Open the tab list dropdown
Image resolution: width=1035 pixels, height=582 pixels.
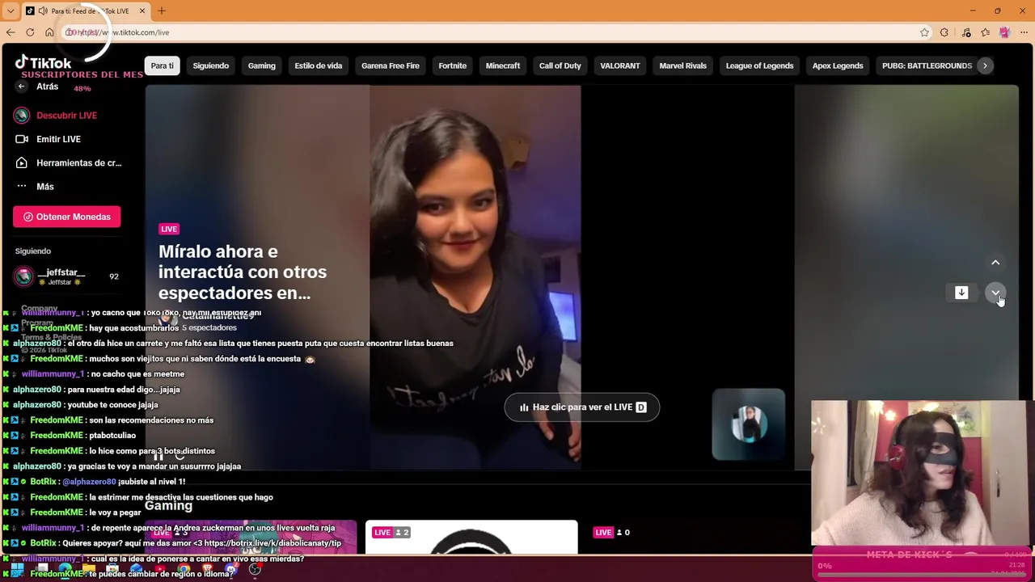coord(11,11)
